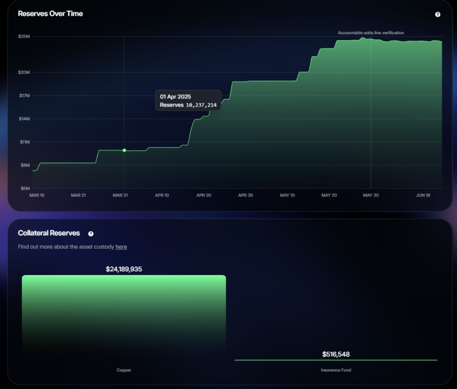457x389 pixels.
Task: Click the $8M y-axis label
Action: pyautogui.click(x=25, y=165)
